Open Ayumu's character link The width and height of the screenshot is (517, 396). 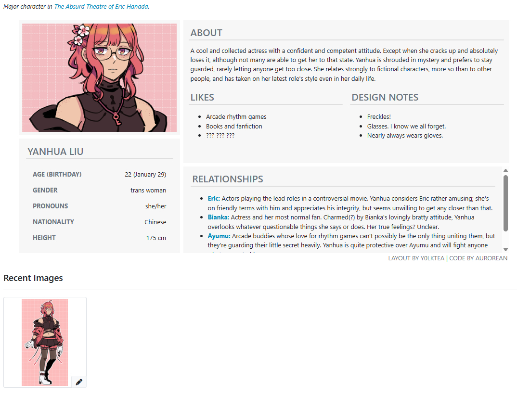coord(219,236)
